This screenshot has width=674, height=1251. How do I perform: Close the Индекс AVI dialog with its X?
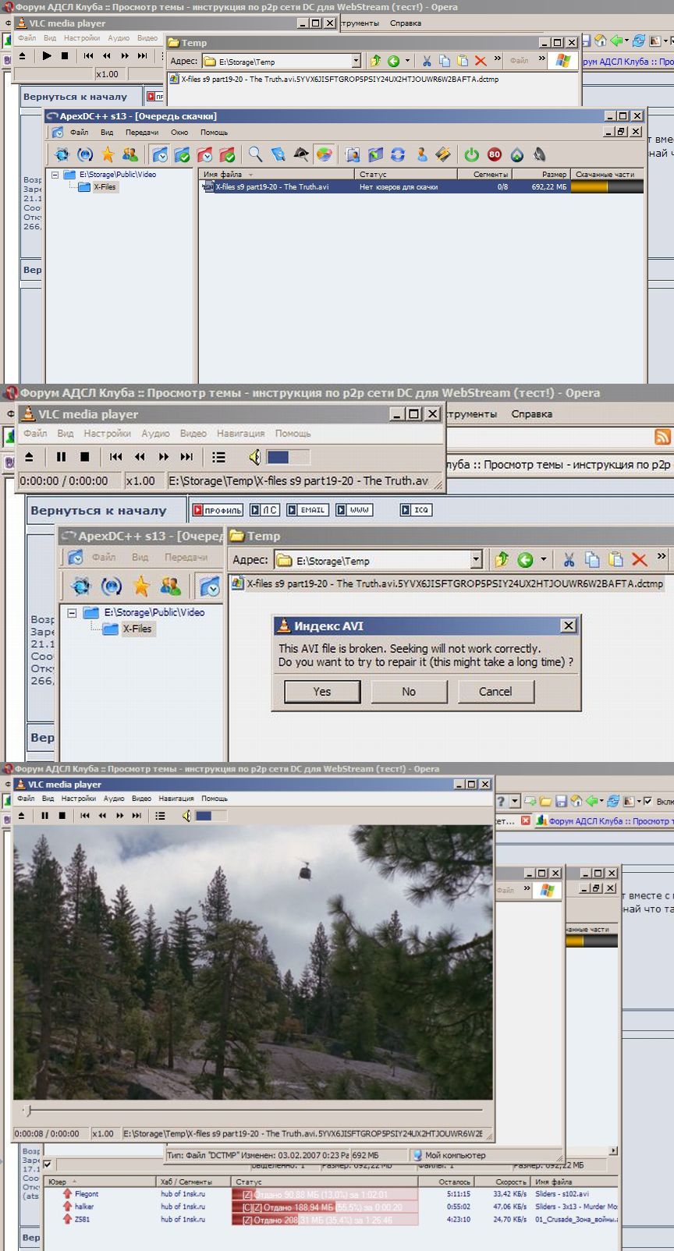pos(569,625)
